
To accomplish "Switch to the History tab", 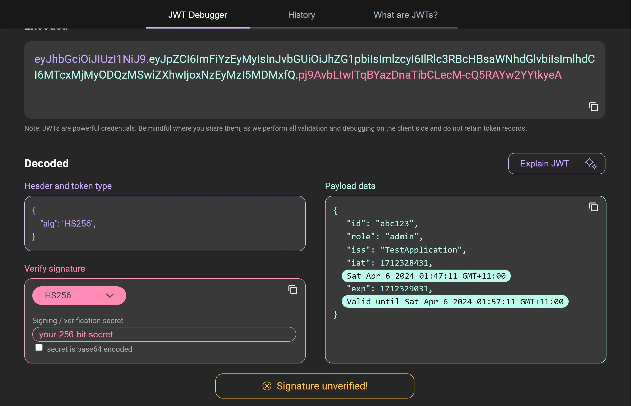I will coord(302,15).
